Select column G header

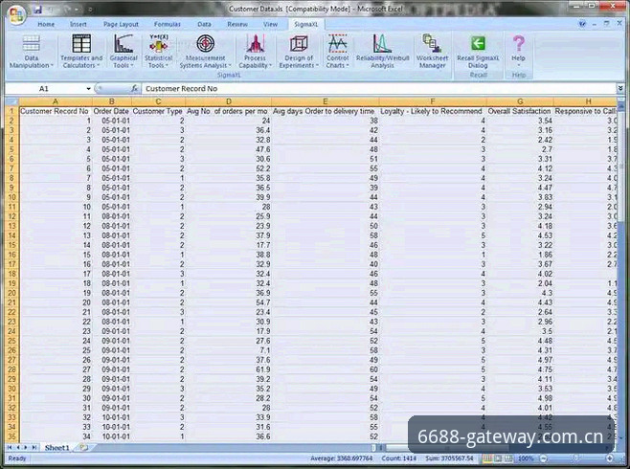[520, 101]
